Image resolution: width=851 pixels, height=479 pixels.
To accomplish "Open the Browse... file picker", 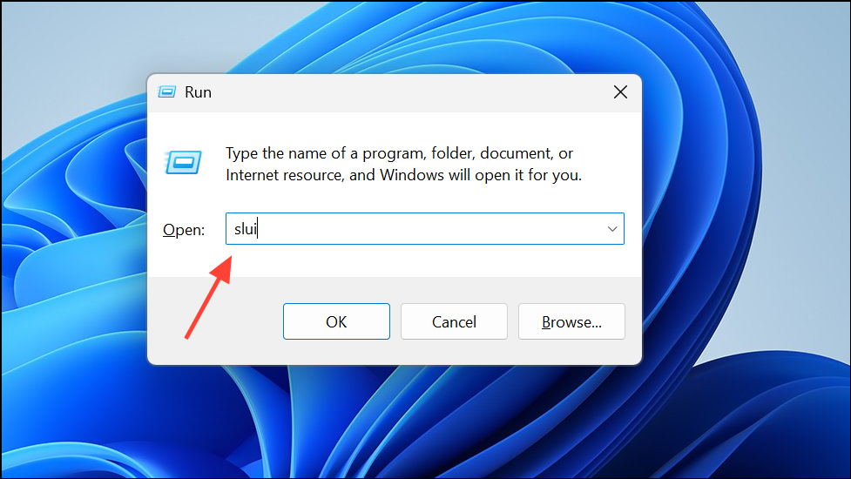I will click(x=571, y=321).
